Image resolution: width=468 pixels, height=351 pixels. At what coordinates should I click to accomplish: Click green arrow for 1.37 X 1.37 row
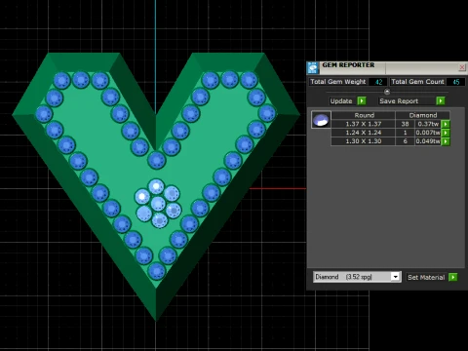pyautogui.click(x=446, y=124)
